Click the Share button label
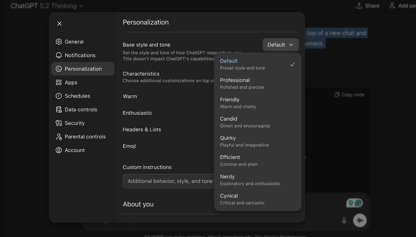 (372, 6)
